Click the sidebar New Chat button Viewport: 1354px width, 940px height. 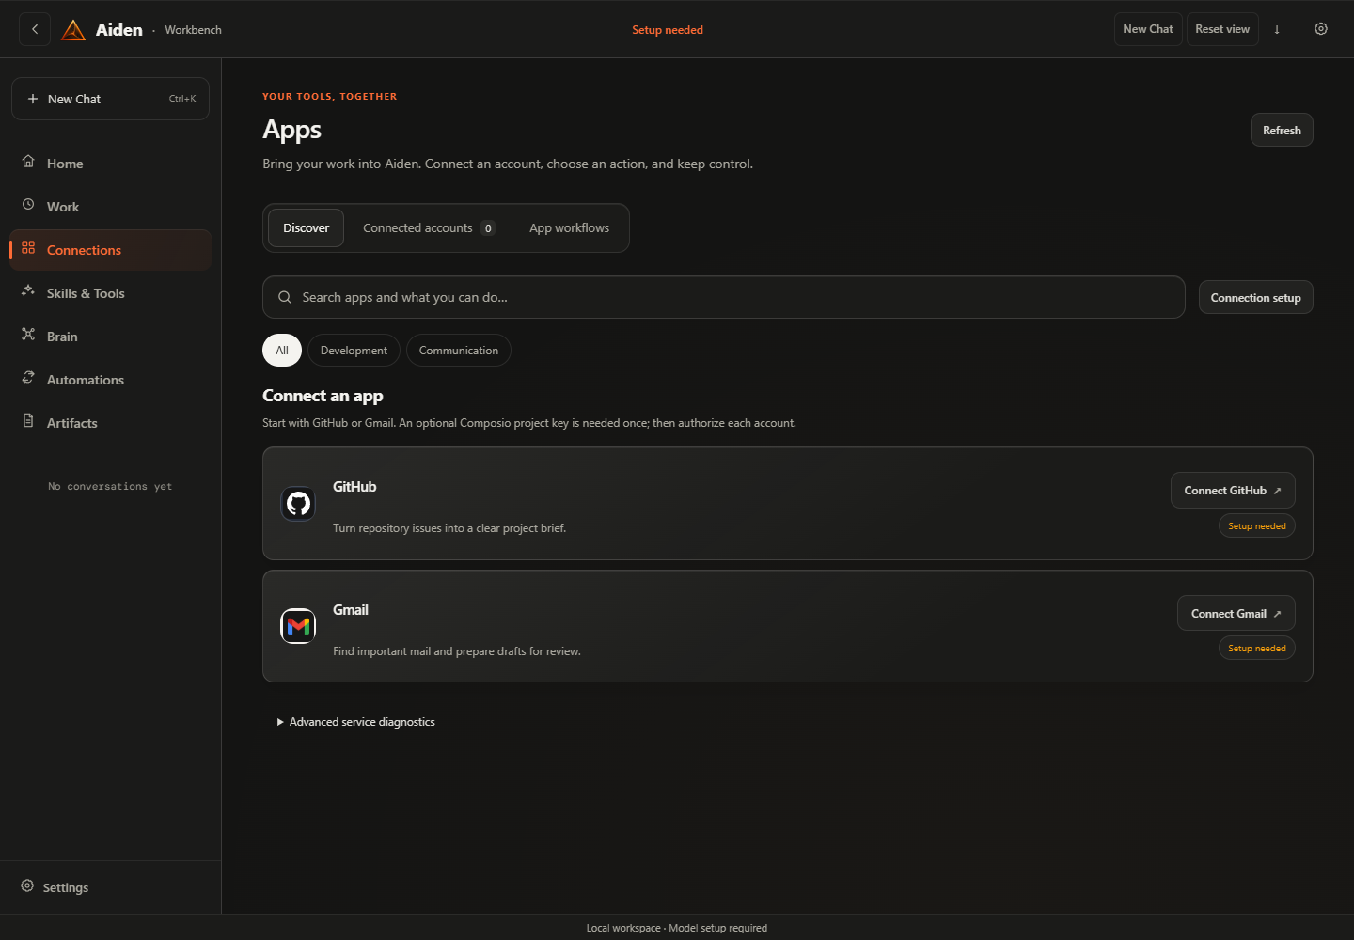point(110,99)
